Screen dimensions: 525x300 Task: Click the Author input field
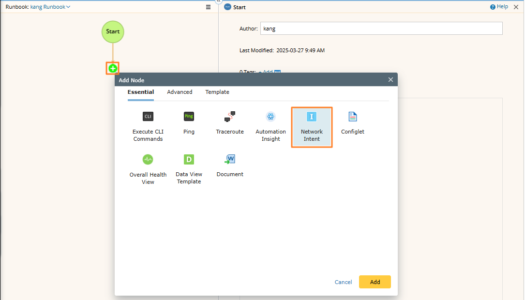pyautogui.click(x=381, y=29)
